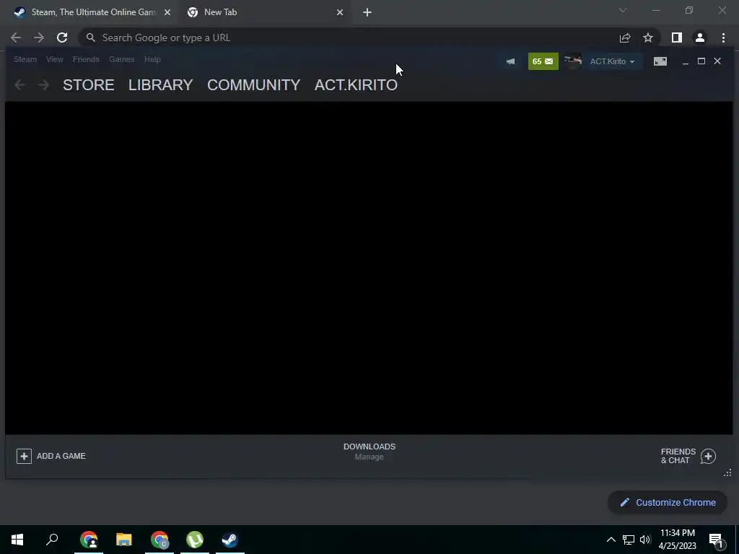Image resolution: width=739 pixels, height=554 pixels.
Task: Open Windows taskbar search
Action: [x=52, y=540]
